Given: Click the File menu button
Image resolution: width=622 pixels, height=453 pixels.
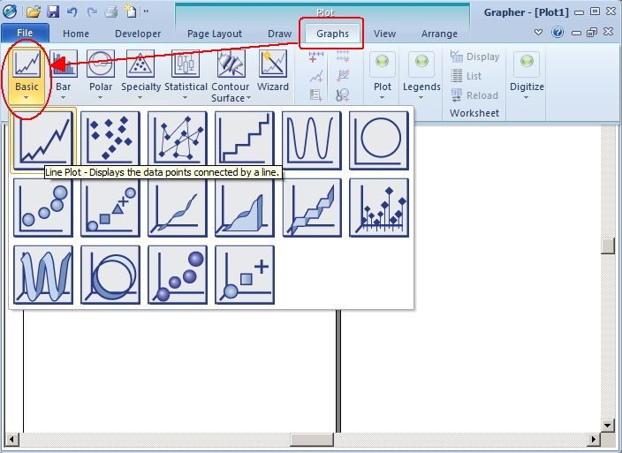Looking at the screenshot, I should point(25,33).
